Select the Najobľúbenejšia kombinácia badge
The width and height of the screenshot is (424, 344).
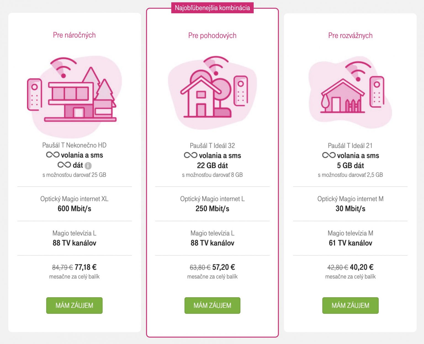212,8
